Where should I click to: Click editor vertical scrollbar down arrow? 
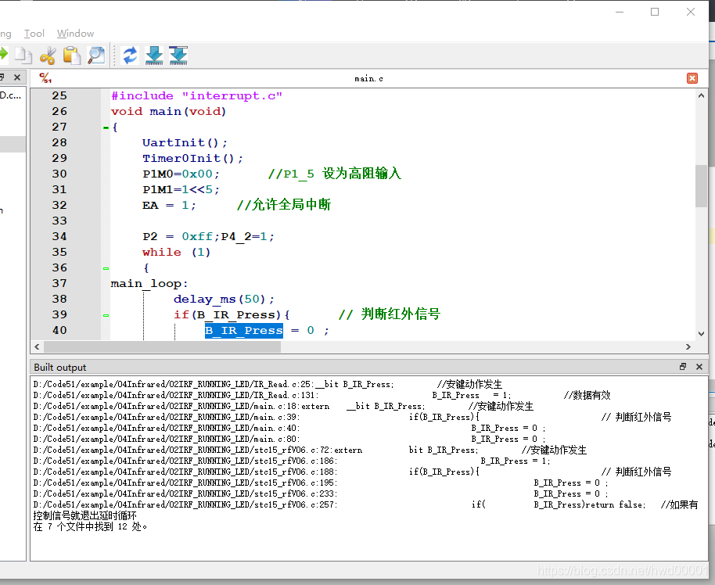coord(701,333)
